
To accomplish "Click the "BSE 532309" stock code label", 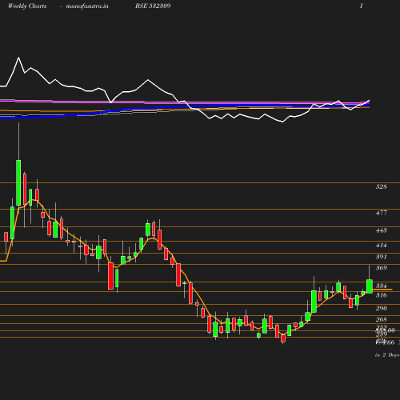I will (153, 6).
